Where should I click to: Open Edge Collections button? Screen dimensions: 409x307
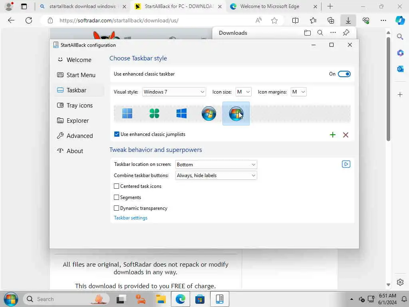(x=331, y=20)
